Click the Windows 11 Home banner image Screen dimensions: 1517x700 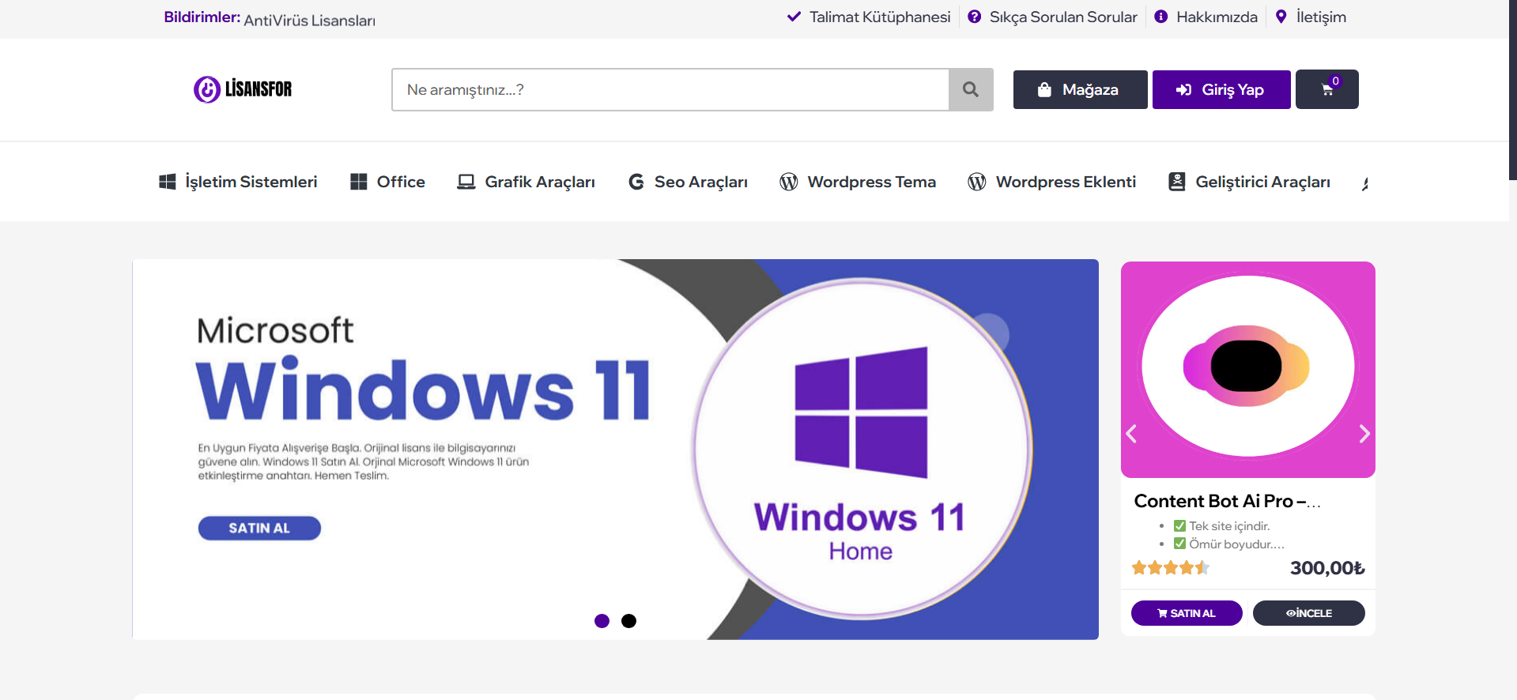point(616,449)
